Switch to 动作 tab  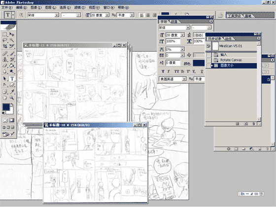click(228, 38)
